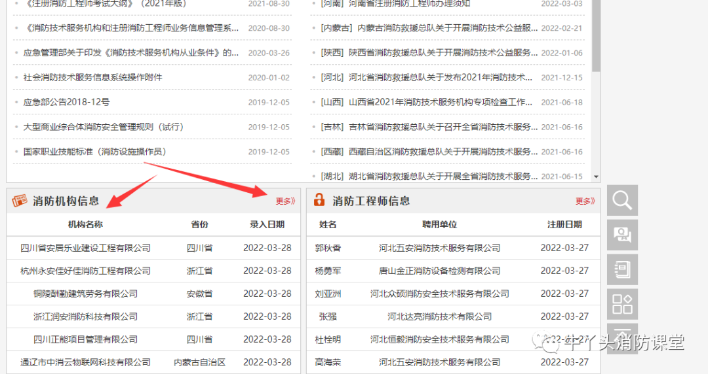The width and height of the screenshot is (708, 374).
Task: Click the news list vertical scrollbar thumb
Action: click(596, 35)
